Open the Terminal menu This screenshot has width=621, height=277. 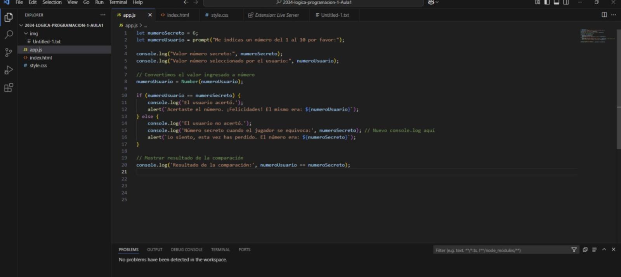pos(118,2)
